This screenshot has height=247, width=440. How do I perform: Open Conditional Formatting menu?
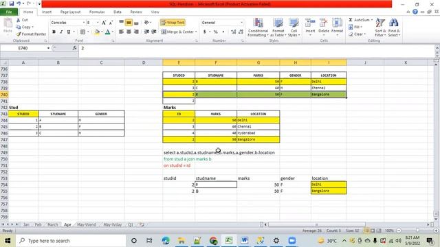(258, 27)
